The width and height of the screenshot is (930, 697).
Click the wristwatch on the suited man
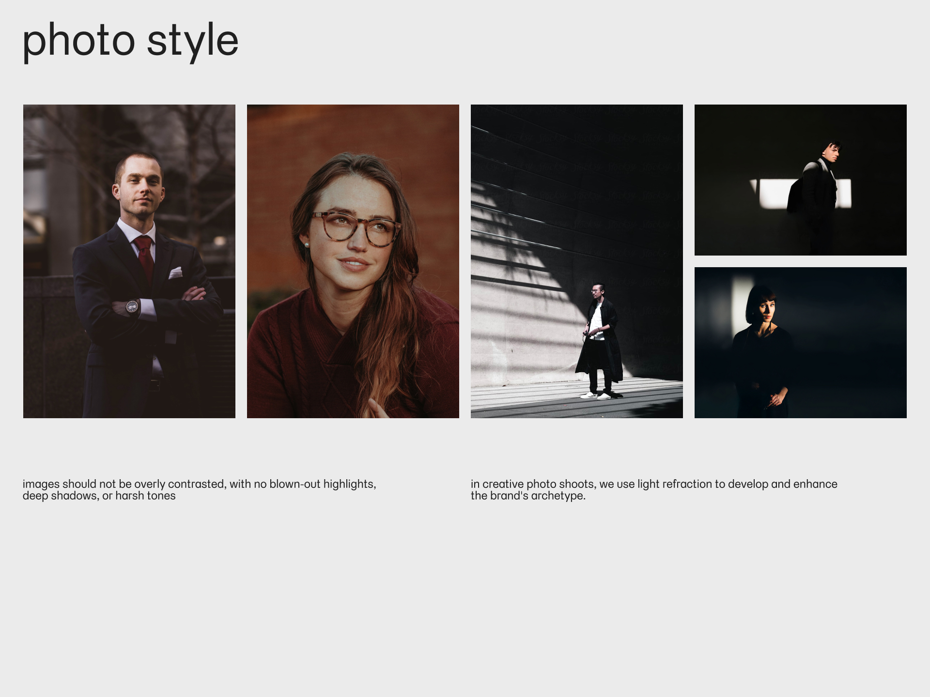[132, 306]
